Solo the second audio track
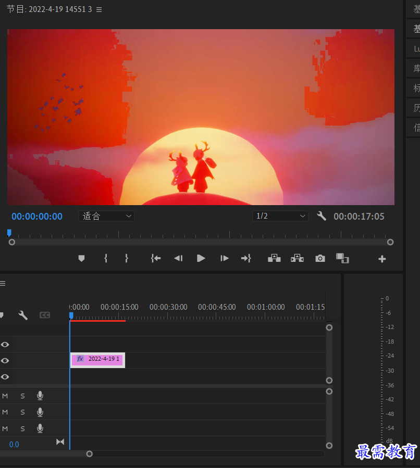The image size is (420, 468). point(23,412)
